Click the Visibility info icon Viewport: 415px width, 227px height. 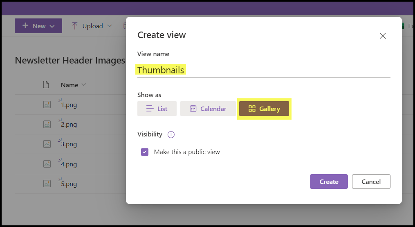(171, 134)
